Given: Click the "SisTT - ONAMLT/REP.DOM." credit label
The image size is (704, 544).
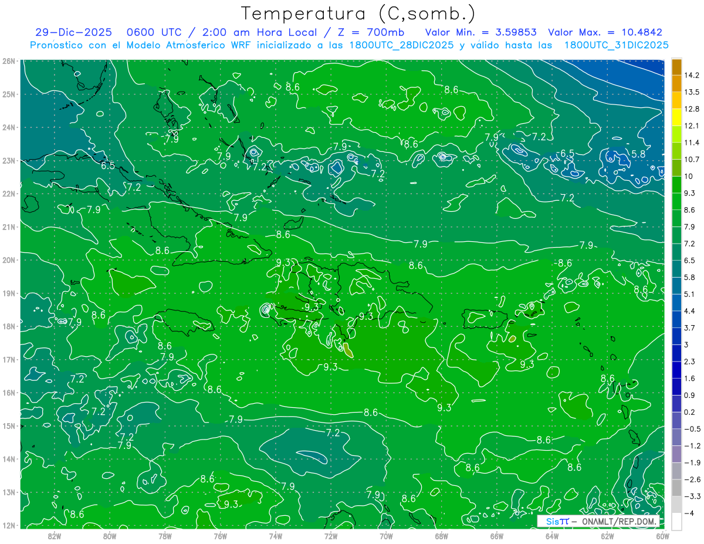Looking at the screenshot, I should (x=598, y=521).
